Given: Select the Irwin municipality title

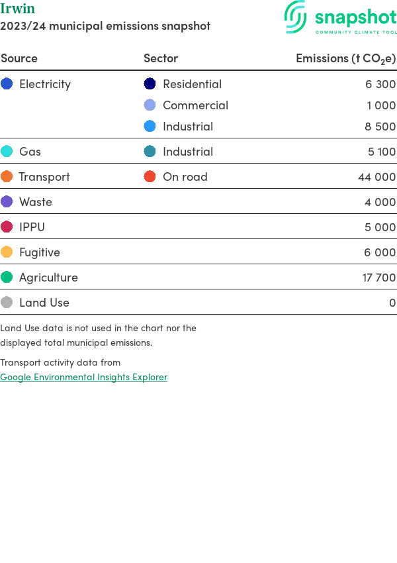Looking at the screenshot, I should click(18, 9).
